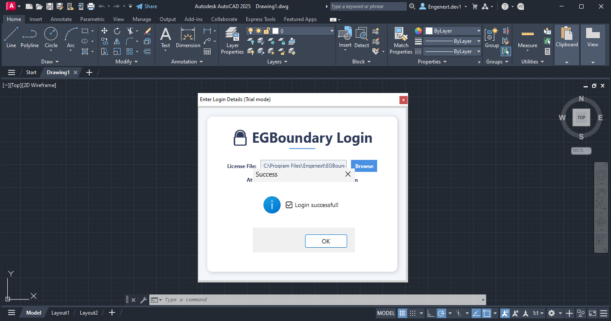The width and height of the screenshot is (611, 321).
Task: Click the Undo arrow icon
Action: coord(101,6)
